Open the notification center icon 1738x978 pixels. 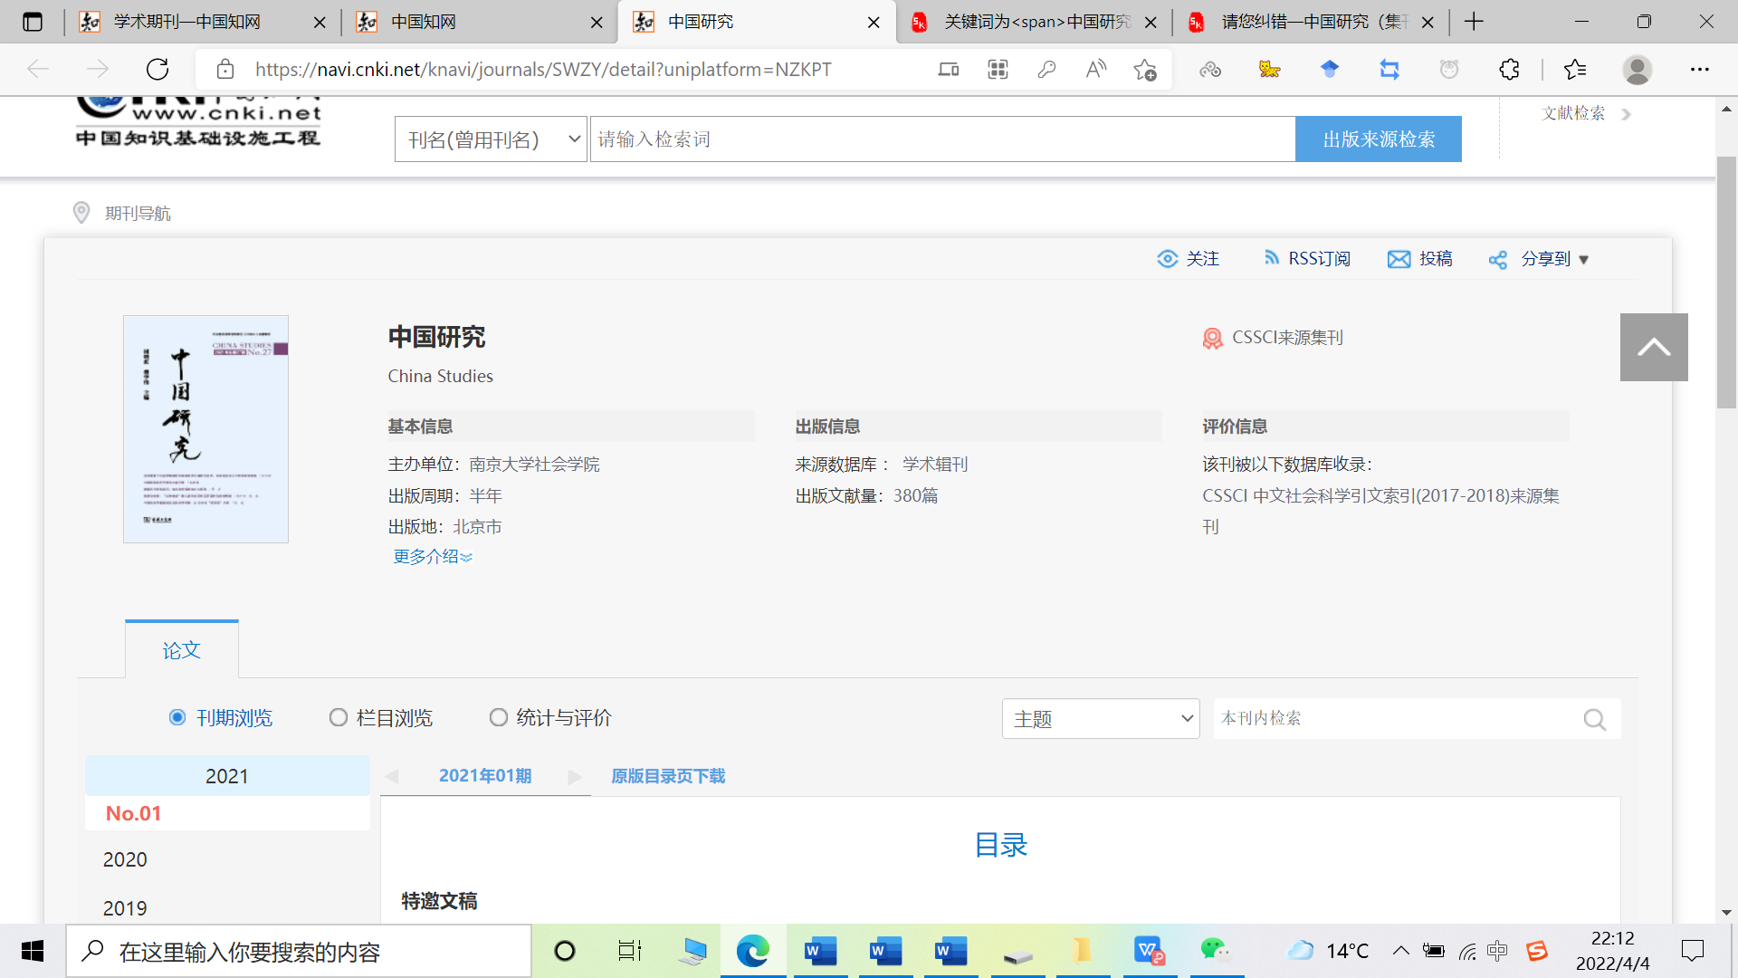coord(1692,951)
